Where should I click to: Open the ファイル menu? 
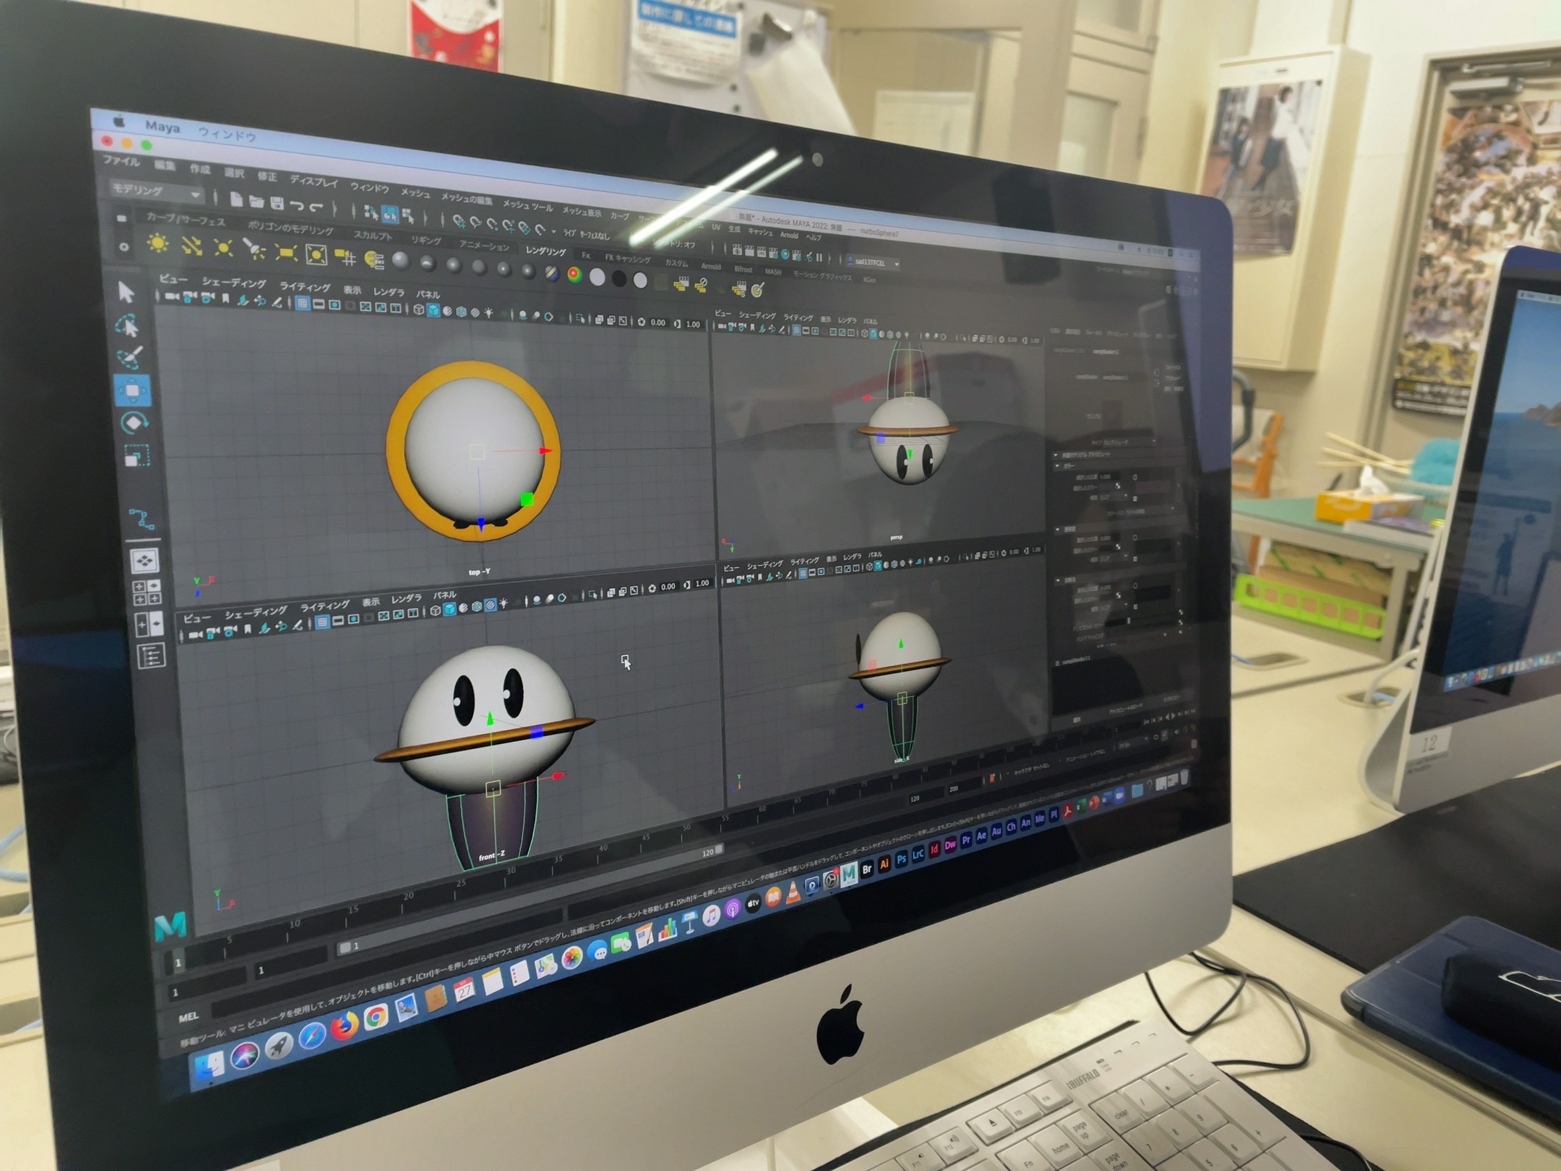pyautogui.click(x=121, y=161)
